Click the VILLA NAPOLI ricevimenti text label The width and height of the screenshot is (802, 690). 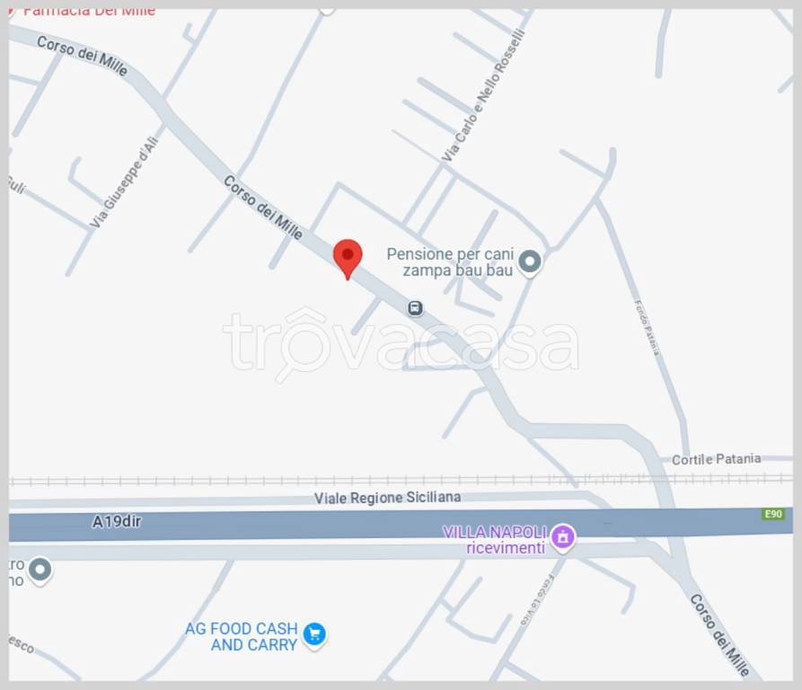coord(495,540)
